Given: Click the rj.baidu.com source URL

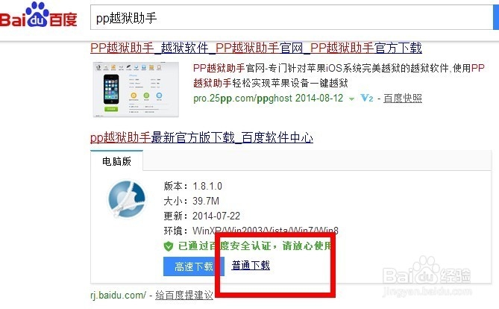Looking at the screenshot, I should [118, 295].
